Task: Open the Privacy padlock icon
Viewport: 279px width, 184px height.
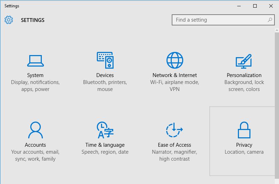Action: pos(244,130)
